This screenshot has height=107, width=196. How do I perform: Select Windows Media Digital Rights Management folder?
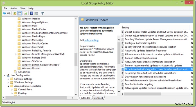pos(44,33)
